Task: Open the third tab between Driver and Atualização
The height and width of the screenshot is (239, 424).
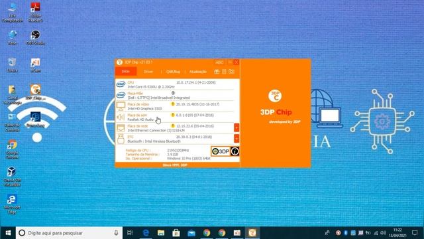Action: point(173,72)
